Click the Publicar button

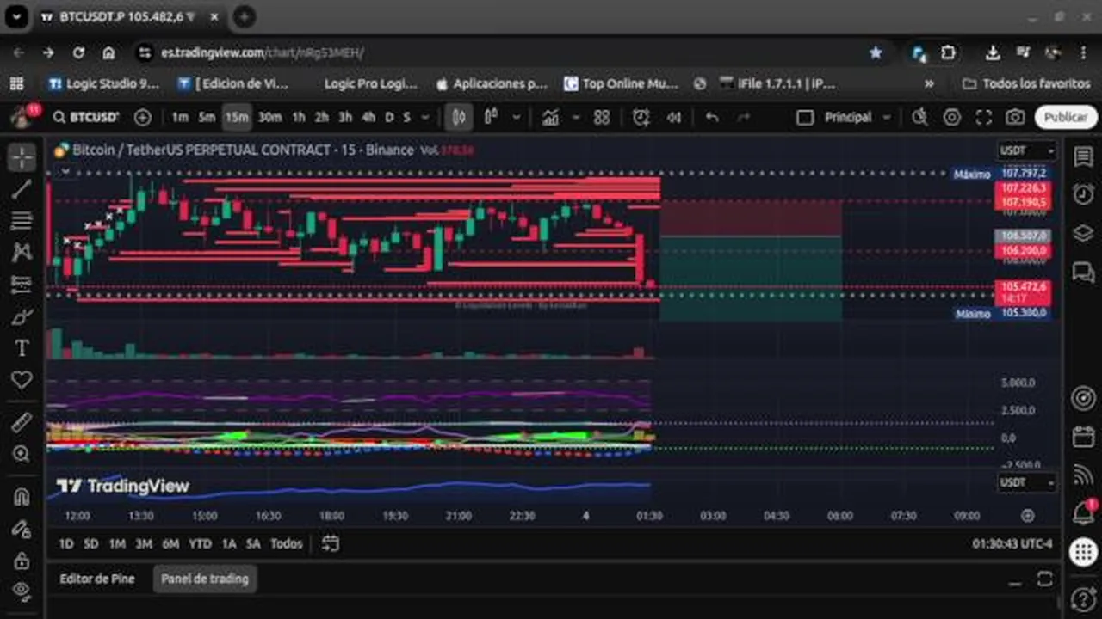[x=1066, y=117]
